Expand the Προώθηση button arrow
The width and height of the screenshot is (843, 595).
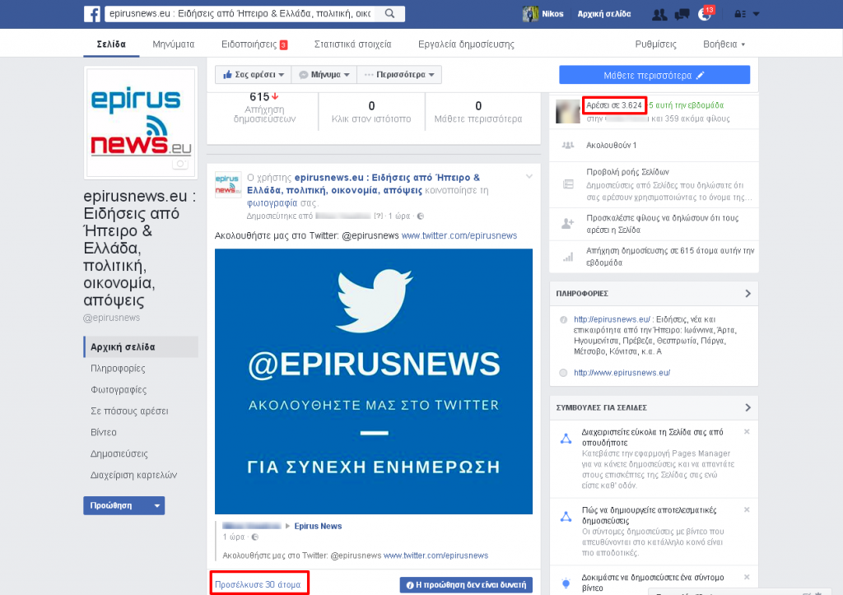tap(157, 506)
